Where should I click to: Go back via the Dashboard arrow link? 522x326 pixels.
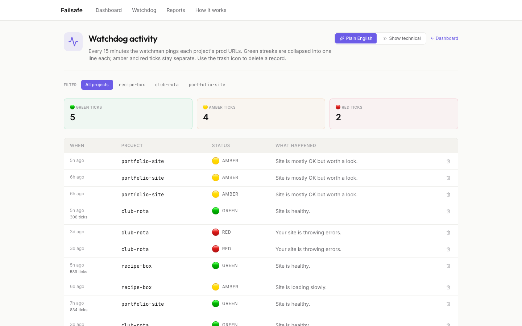pyautogui.click(x=444, y=38)
